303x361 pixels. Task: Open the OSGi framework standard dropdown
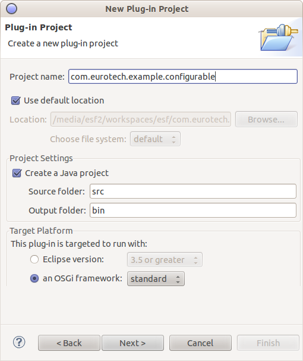click(156, 279)
